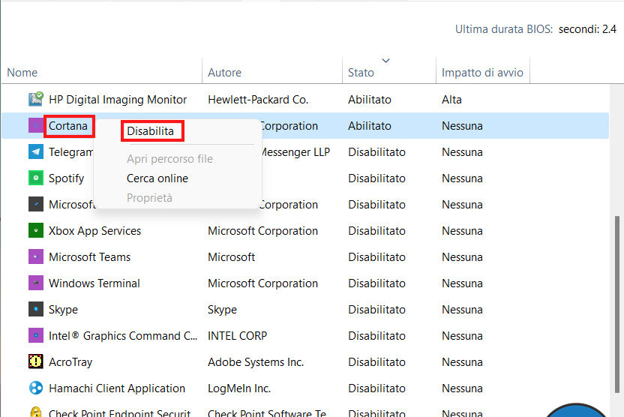Sort by the Impatto di avvio column
This screenshot has height=417, width=624.
(482, 73)
